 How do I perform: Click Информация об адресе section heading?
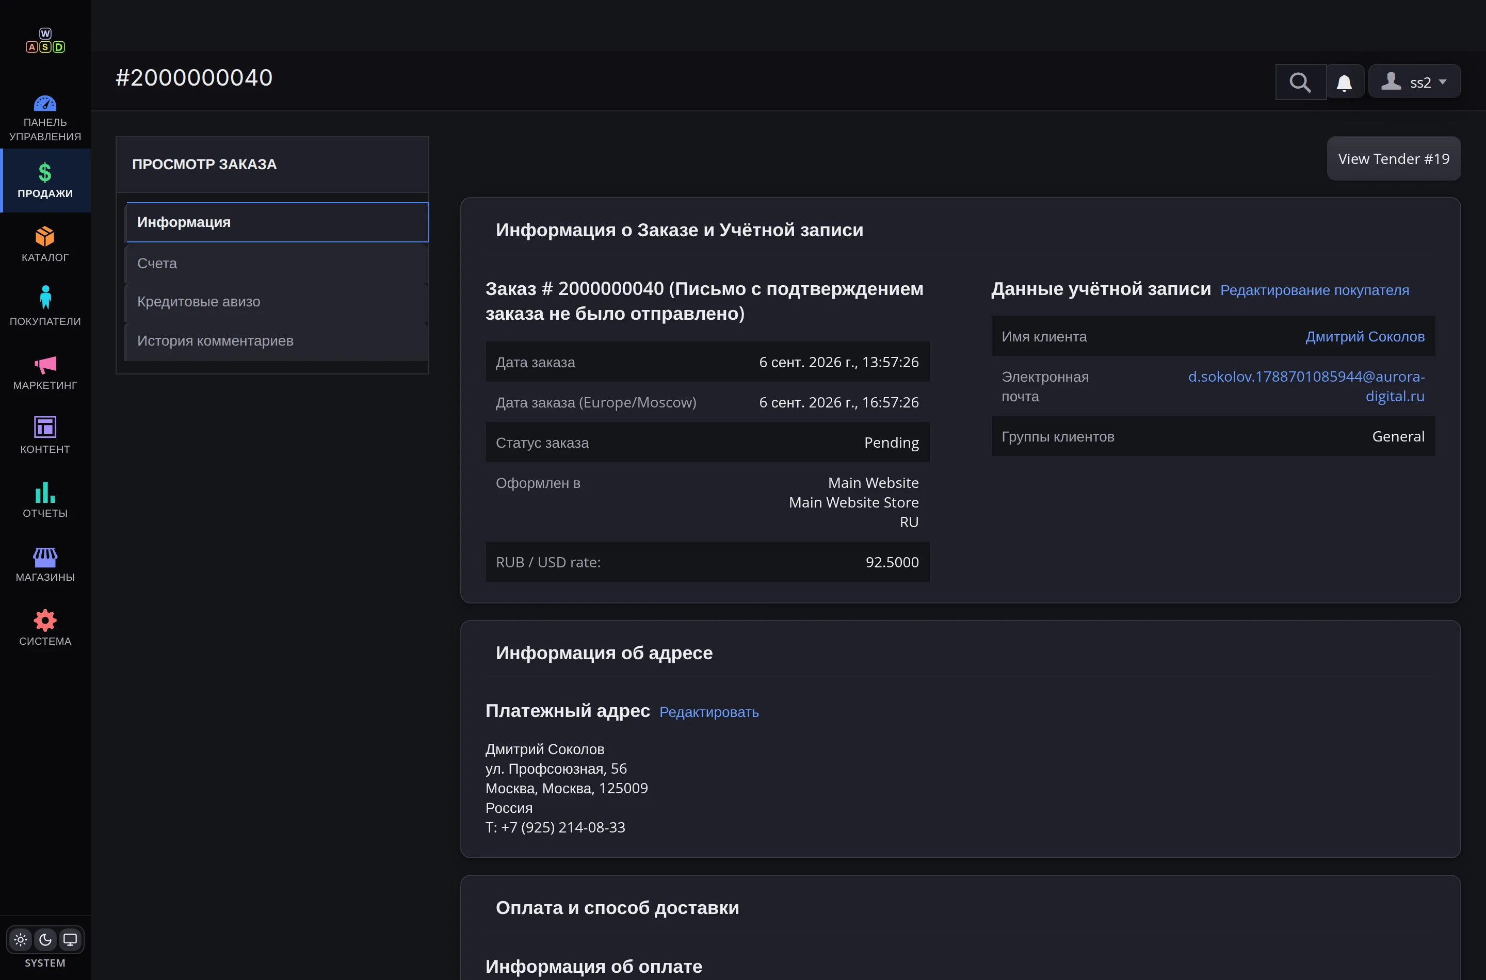click(604, 652)
